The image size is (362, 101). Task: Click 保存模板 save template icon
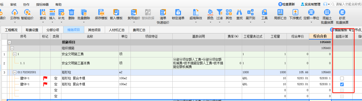pos(101,12)
